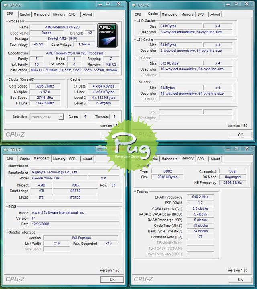This screenshot has width=257, height=289.
Task: Select CPU tab in the Cache window
Action: coord(138,14)
